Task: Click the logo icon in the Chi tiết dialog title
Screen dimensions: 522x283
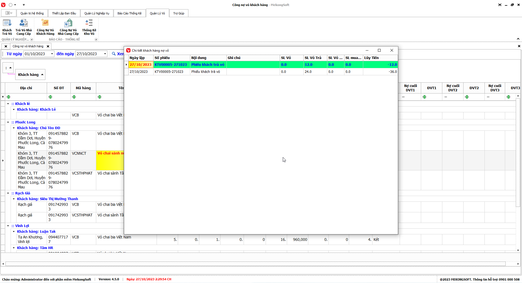Action: 128,51
